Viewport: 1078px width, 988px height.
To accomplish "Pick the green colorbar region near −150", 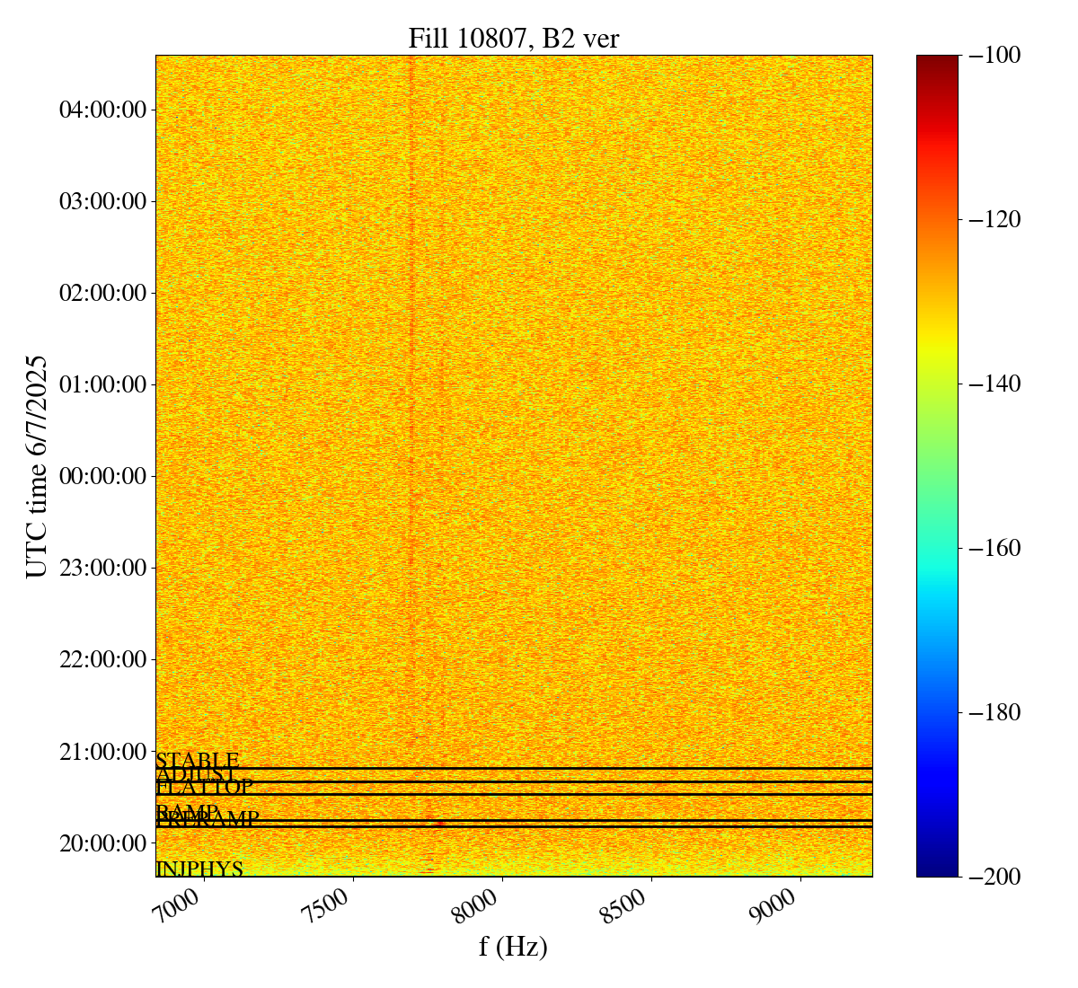I will 937,466.
